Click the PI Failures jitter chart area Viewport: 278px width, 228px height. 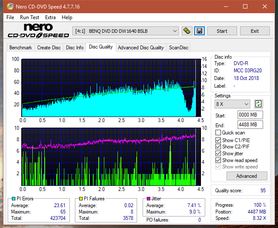[x=111, y=157]
